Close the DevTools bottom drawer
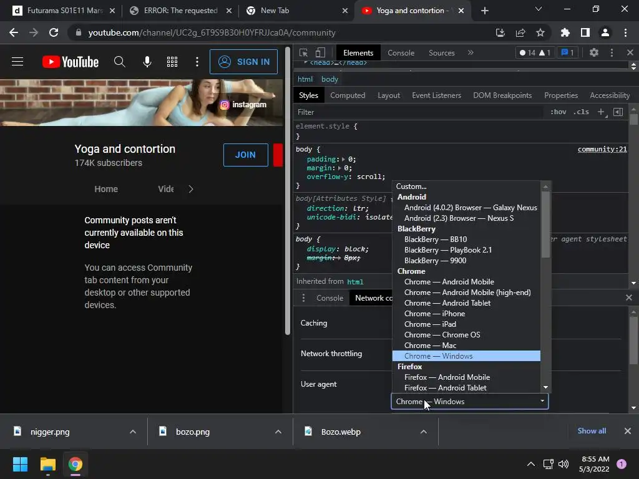This screenshot has width=639, height=479. tap(628, 298)
